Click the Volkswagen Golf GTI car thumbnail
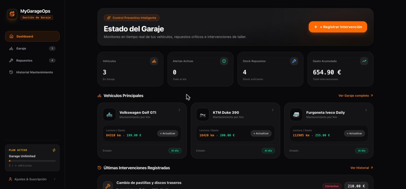Screen dimensions: 406x189 [109, 115]
